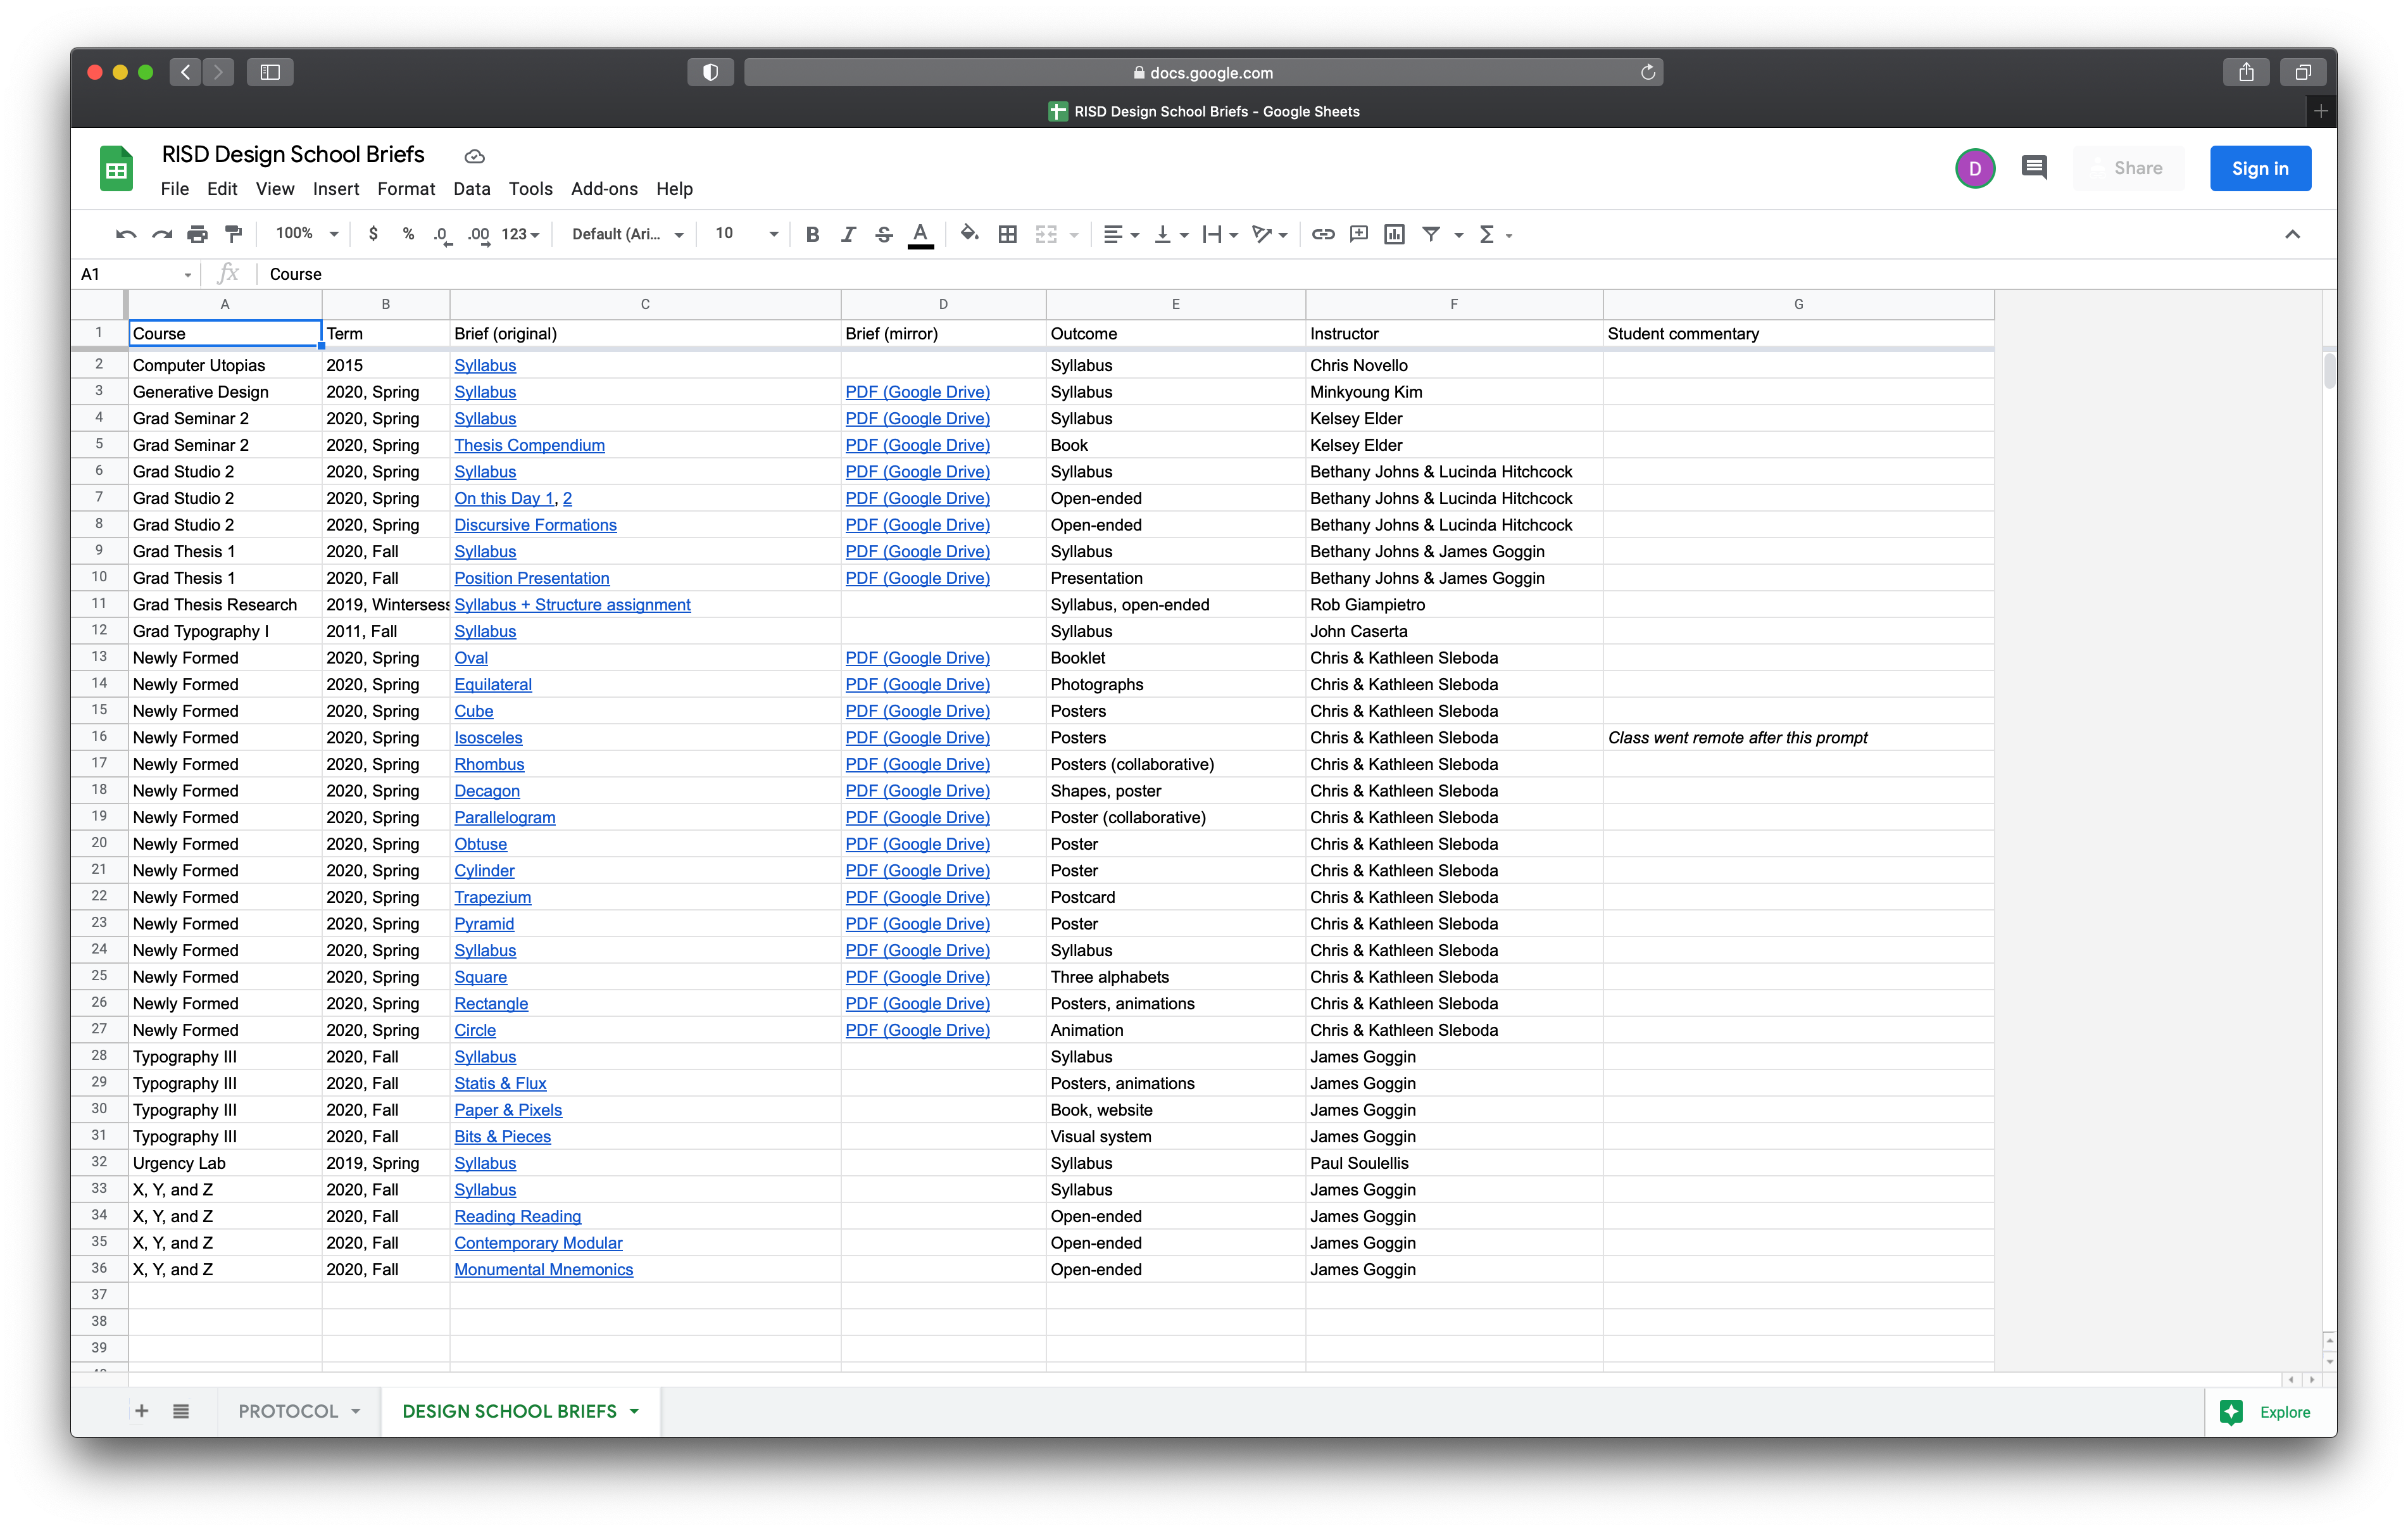Open comment history icon
Image resolution: width=2408 pixels, height=1531 pixels.
(2034, 168)
